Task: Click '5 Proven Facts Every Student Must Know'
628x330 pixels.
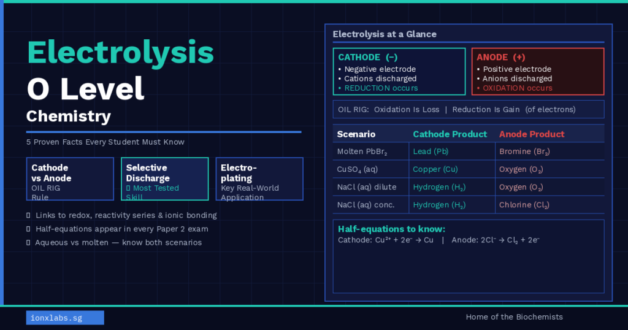Action: click(x=105, y=142)
